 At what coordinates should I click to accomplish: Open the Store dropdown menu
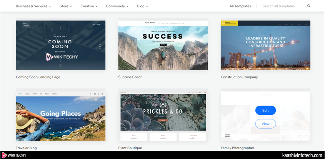click(x=66, y=6)
